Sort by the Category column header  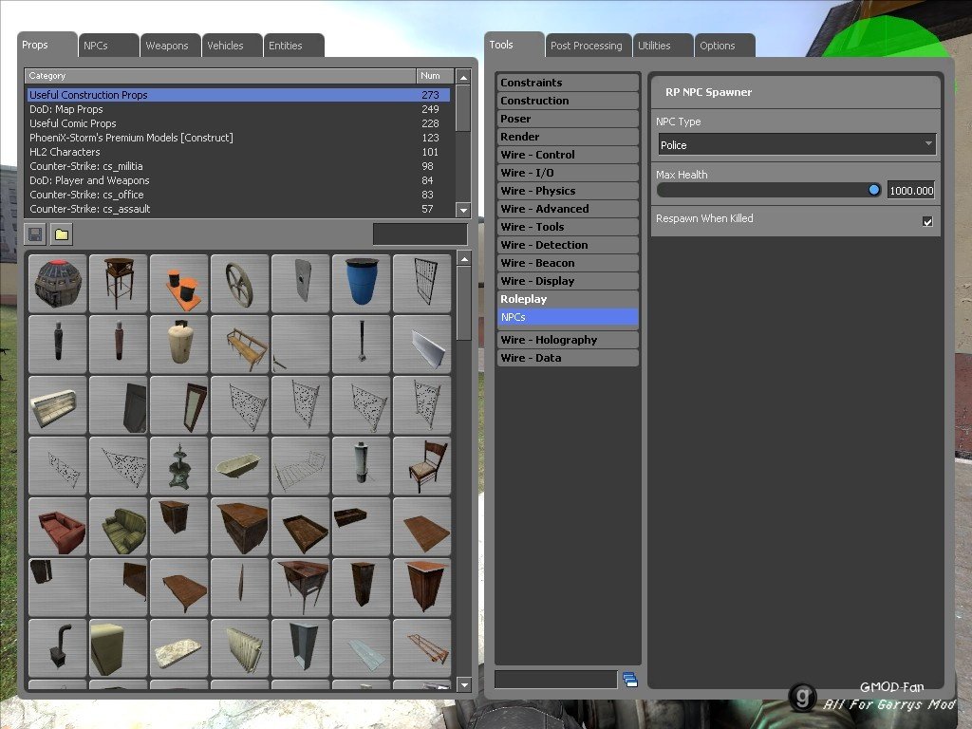pyautogui.click(x=220, y=76)
